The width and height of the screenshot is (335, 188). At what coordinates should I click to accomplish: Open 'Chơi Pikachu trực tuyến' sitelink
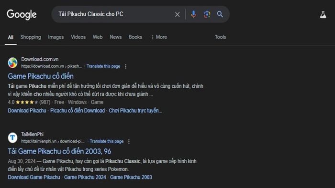click(135, 111)
